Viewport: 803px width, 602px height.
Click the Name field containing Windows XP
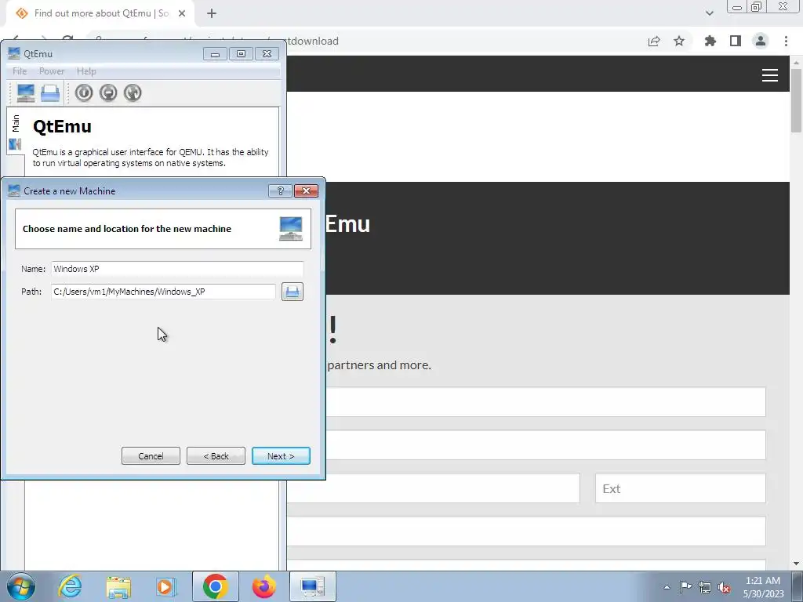coord(177,269)
